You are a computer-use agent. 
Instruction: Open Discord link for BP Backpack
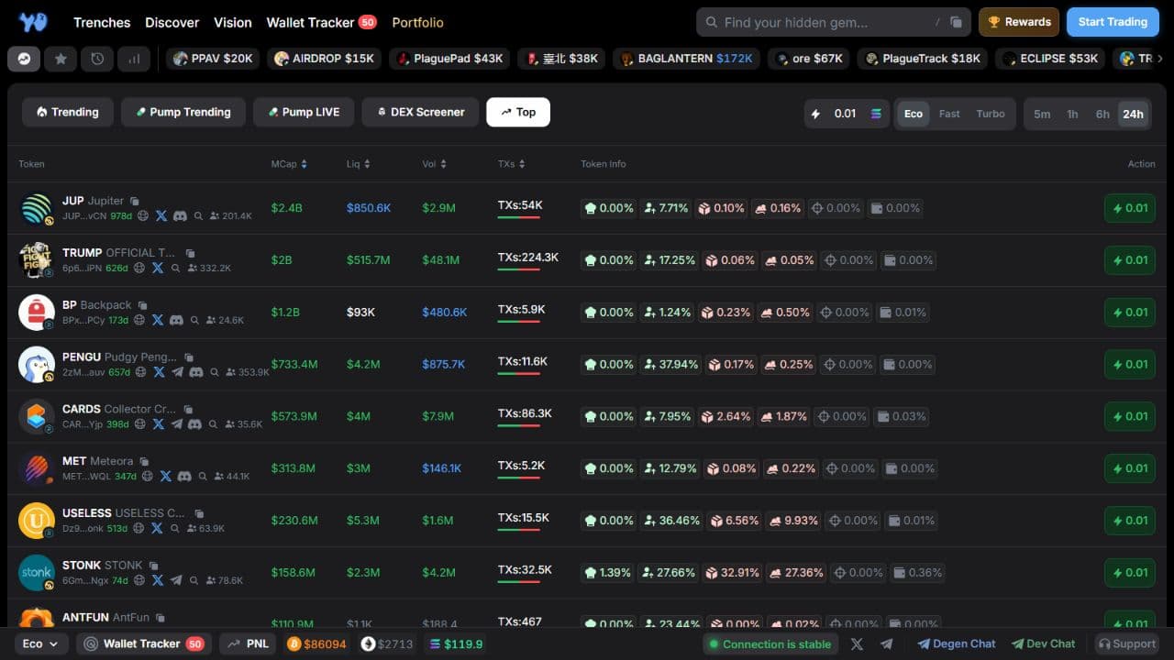176,321
